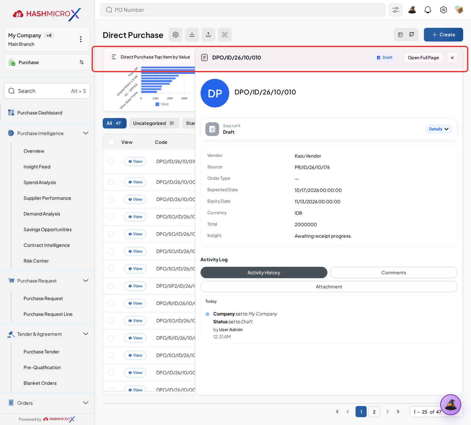Click the Purchase module switch arrows
This screenshot has height=425, width=471.
tap(82, 62)
